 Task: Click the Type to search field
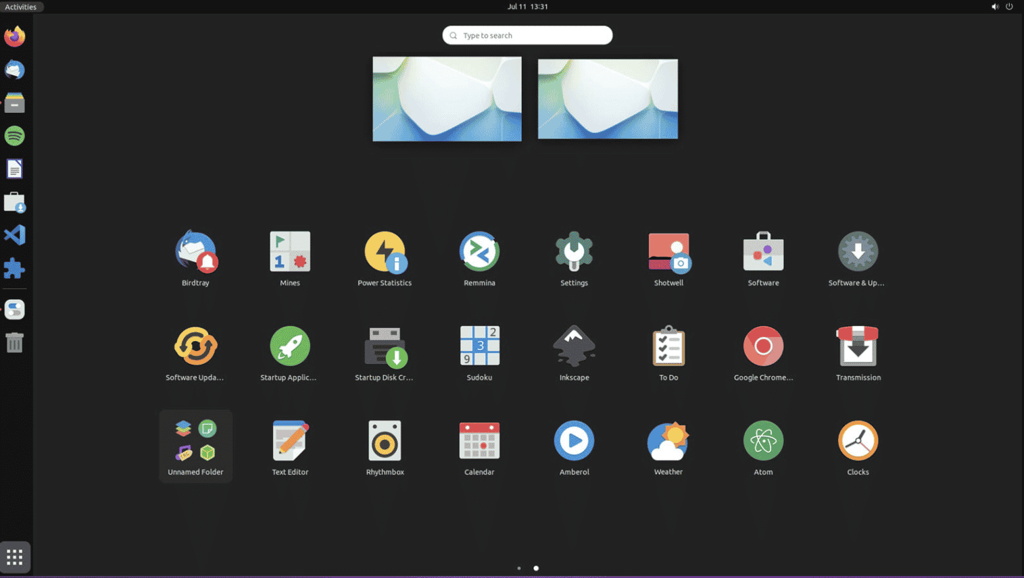pos(527,35)
